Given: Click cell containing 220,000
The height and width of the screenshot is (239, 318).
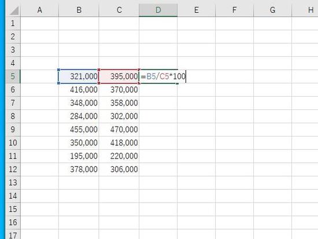Looking at the screenshot, I should coord(119,156).
